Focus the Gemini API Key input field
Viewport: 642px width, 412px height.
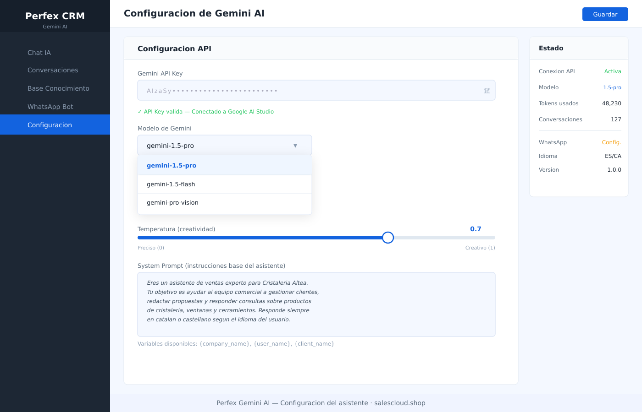click(312, 91)
